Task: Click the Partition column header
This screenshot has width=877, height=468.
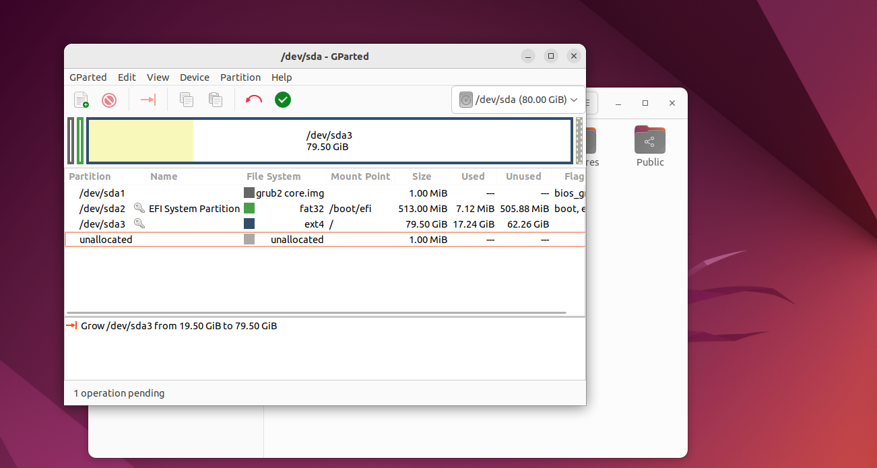Action: point(90,176)
